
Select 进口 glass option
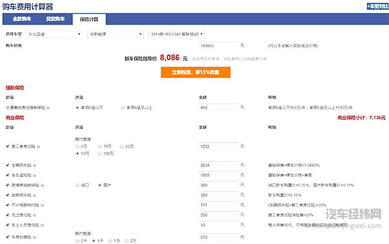(77, 185)
